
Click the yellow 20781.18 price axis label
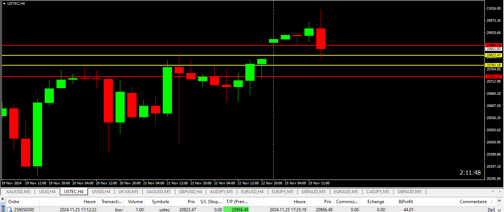pos(494,65)
